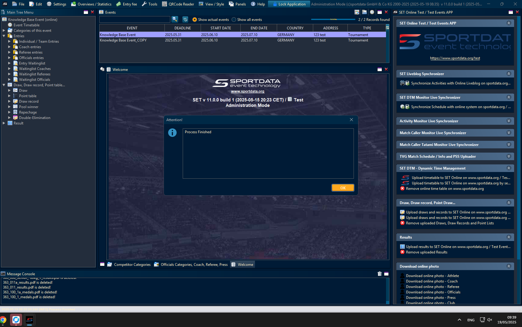Collapse the Draw, Draw record, Point table node
The width and height of the screenshot is (522, 327).
click(x=4, y=85)
